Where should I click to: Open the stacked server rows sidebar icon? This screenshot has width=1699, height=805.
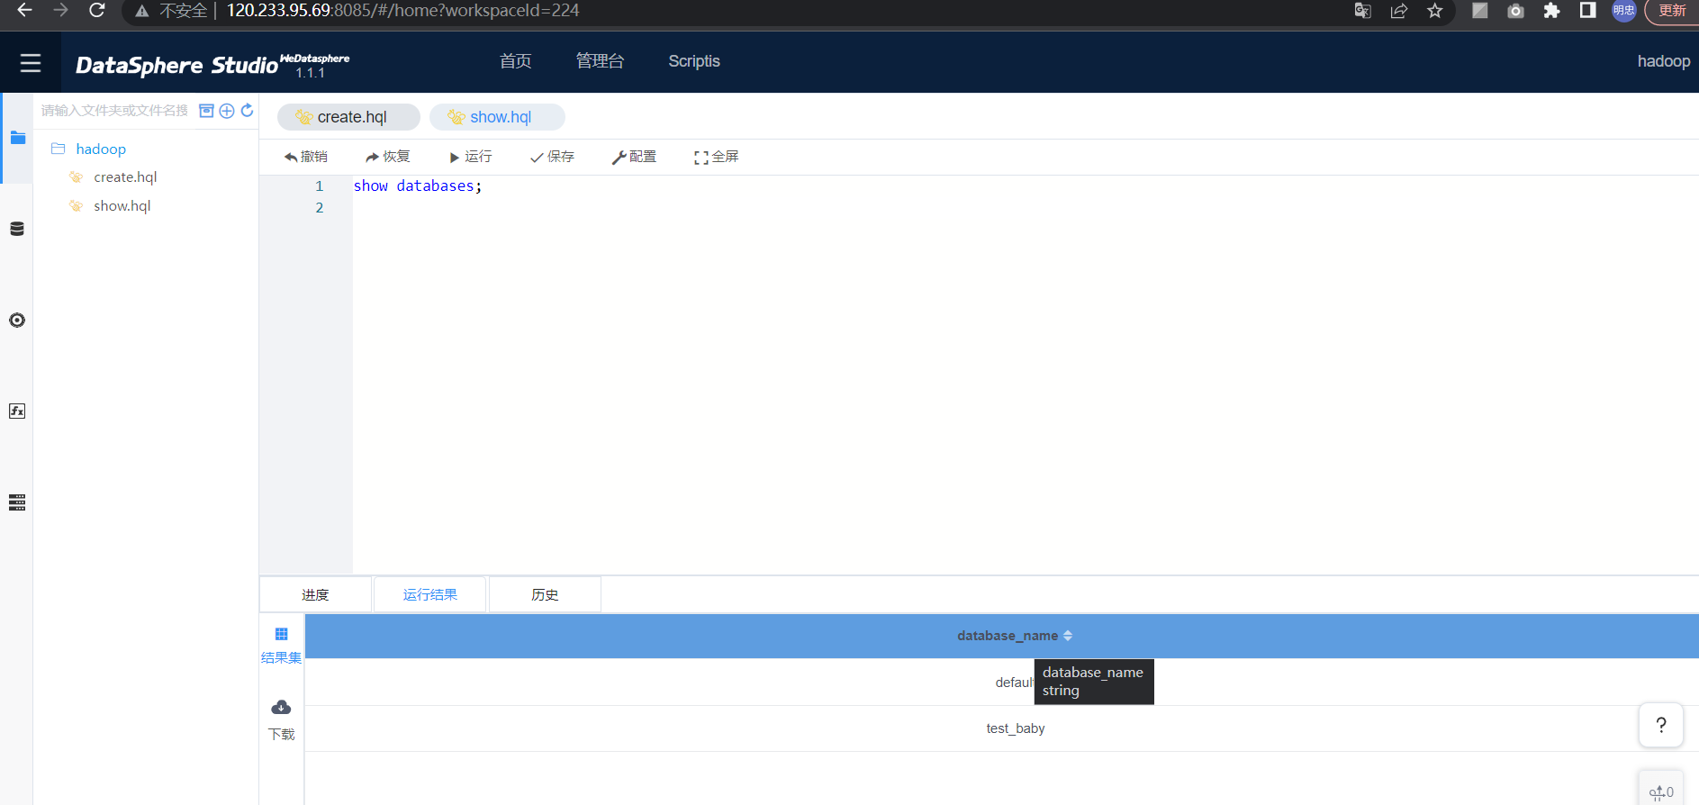[x=17, y=502]
